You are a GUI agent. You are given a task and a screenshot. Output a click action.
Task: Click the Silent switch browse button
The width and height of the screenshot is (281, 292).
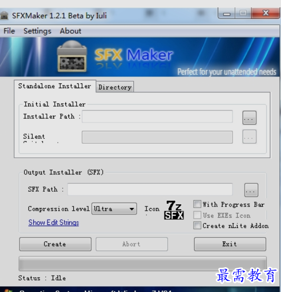[x=249, y=137]
